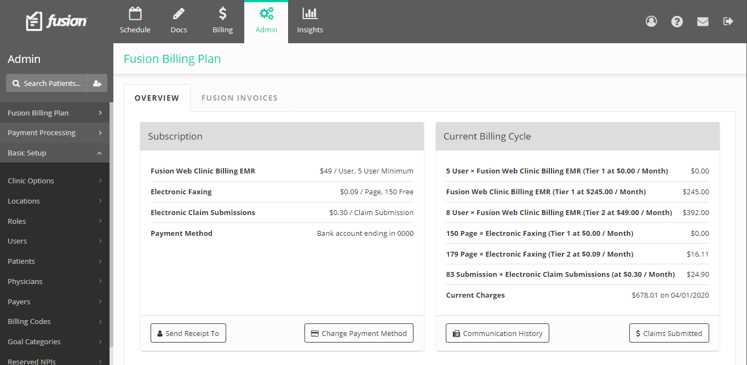Open Billing via the dollar sign icon
The image size is (747, 365).
point(222,14)
